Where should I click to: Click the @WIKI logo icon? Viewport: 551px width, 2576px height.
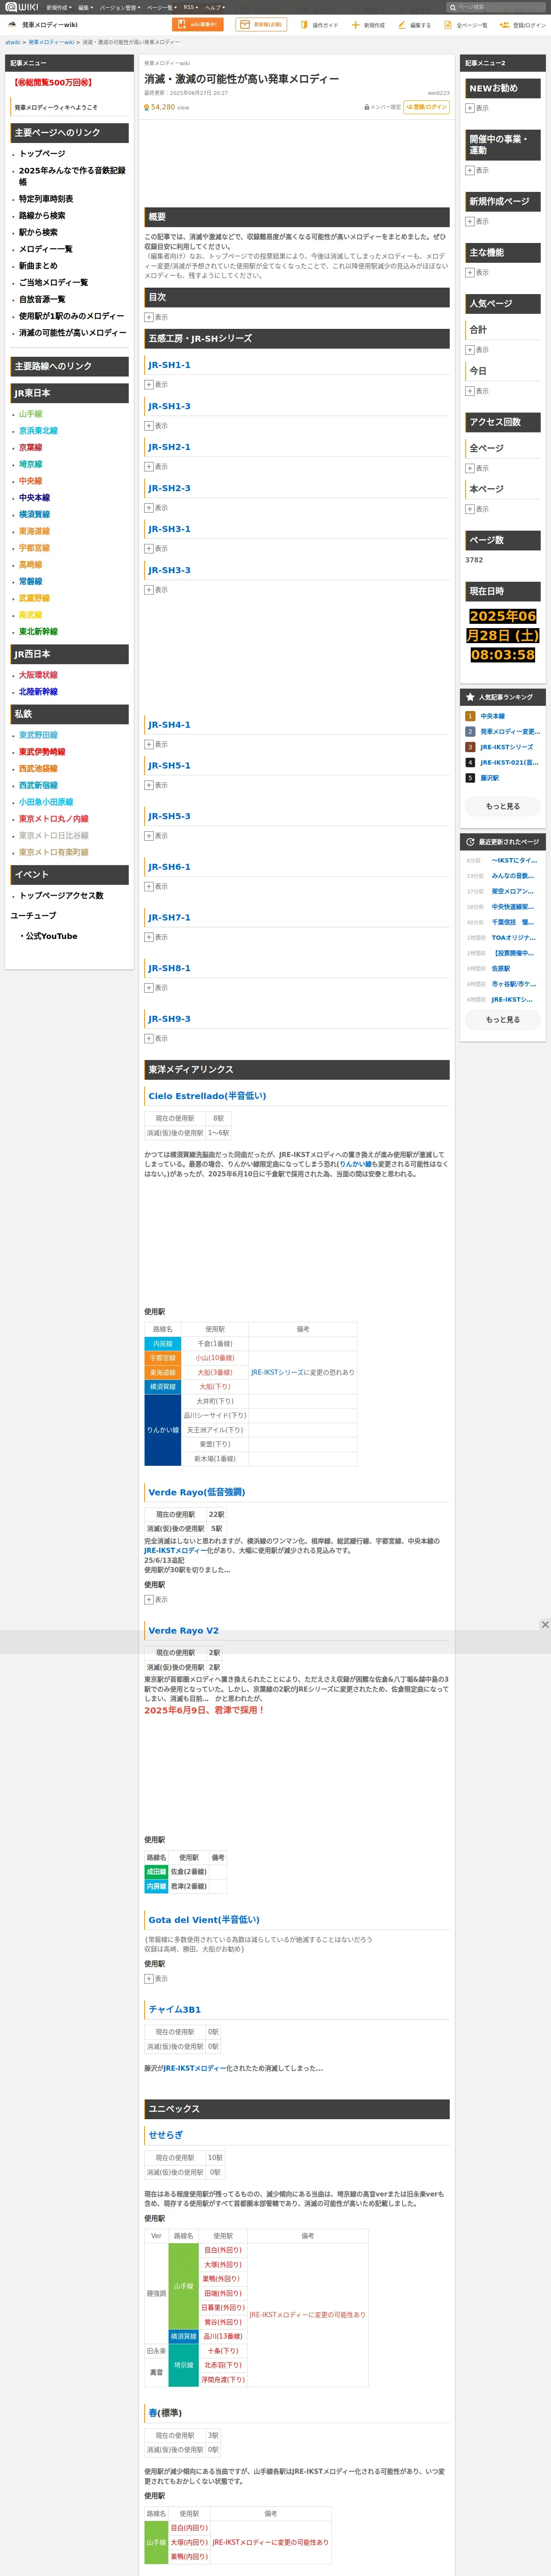21,7
